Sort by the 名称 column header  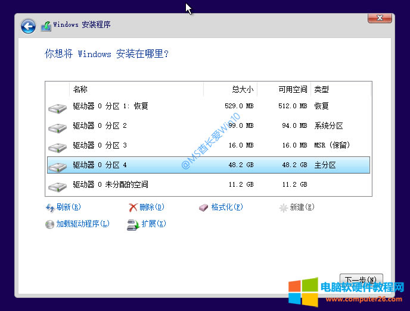pos(136,89)
